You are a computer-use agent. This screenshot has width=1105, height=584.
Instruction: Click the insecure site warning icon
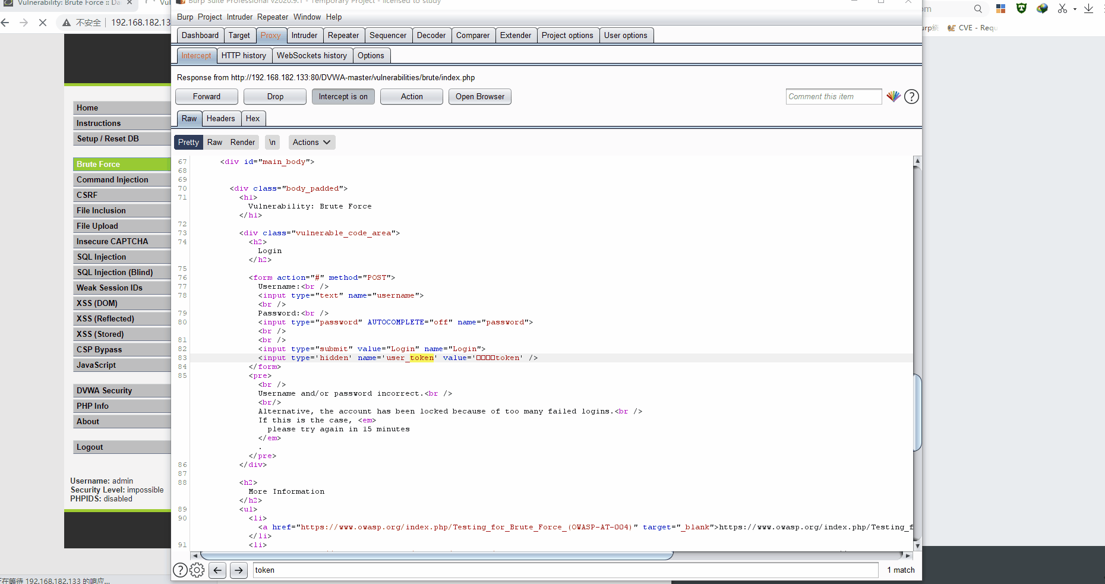click(67, 23)
